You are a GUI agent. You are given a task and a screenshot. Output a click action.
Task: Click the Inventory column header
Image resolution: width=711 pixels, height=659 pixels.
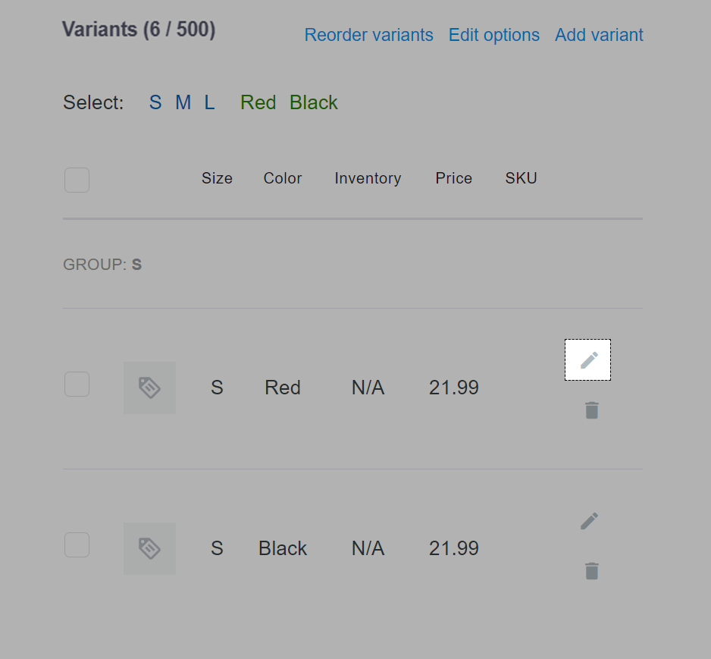pos(368,178)
